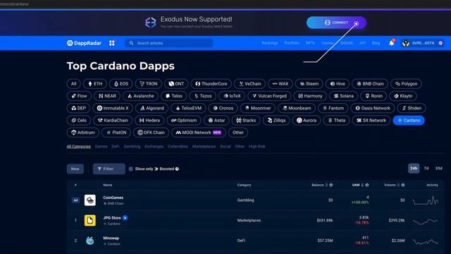Open CoinGames app thumbnail
Viewport: 451px width, 254px height.
90,200
